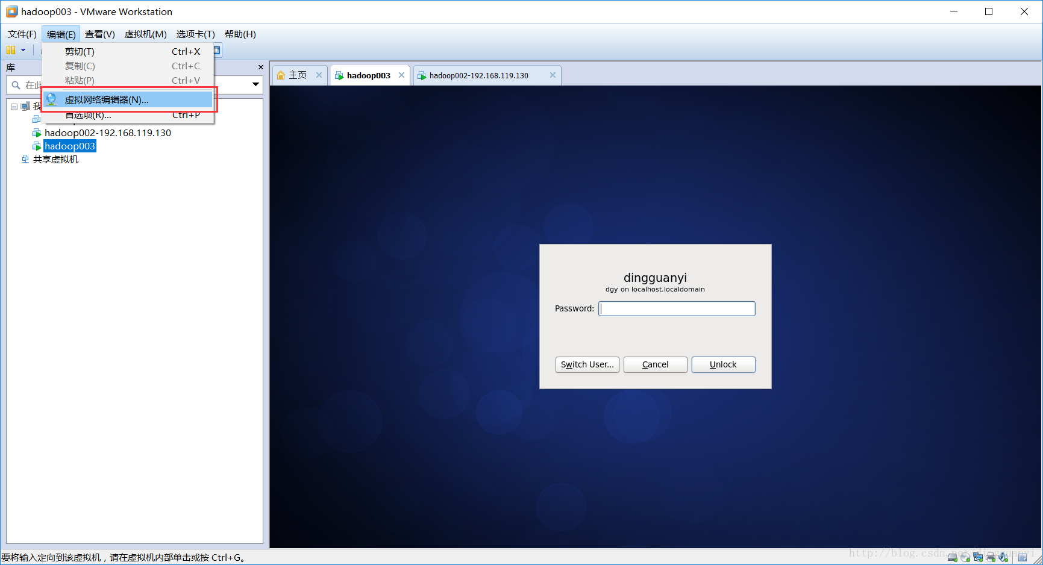Screen dimensions: 1043x565
Task: Click the running VM icon beside hadoop003 in library
Action: click(x=37, y=146)
